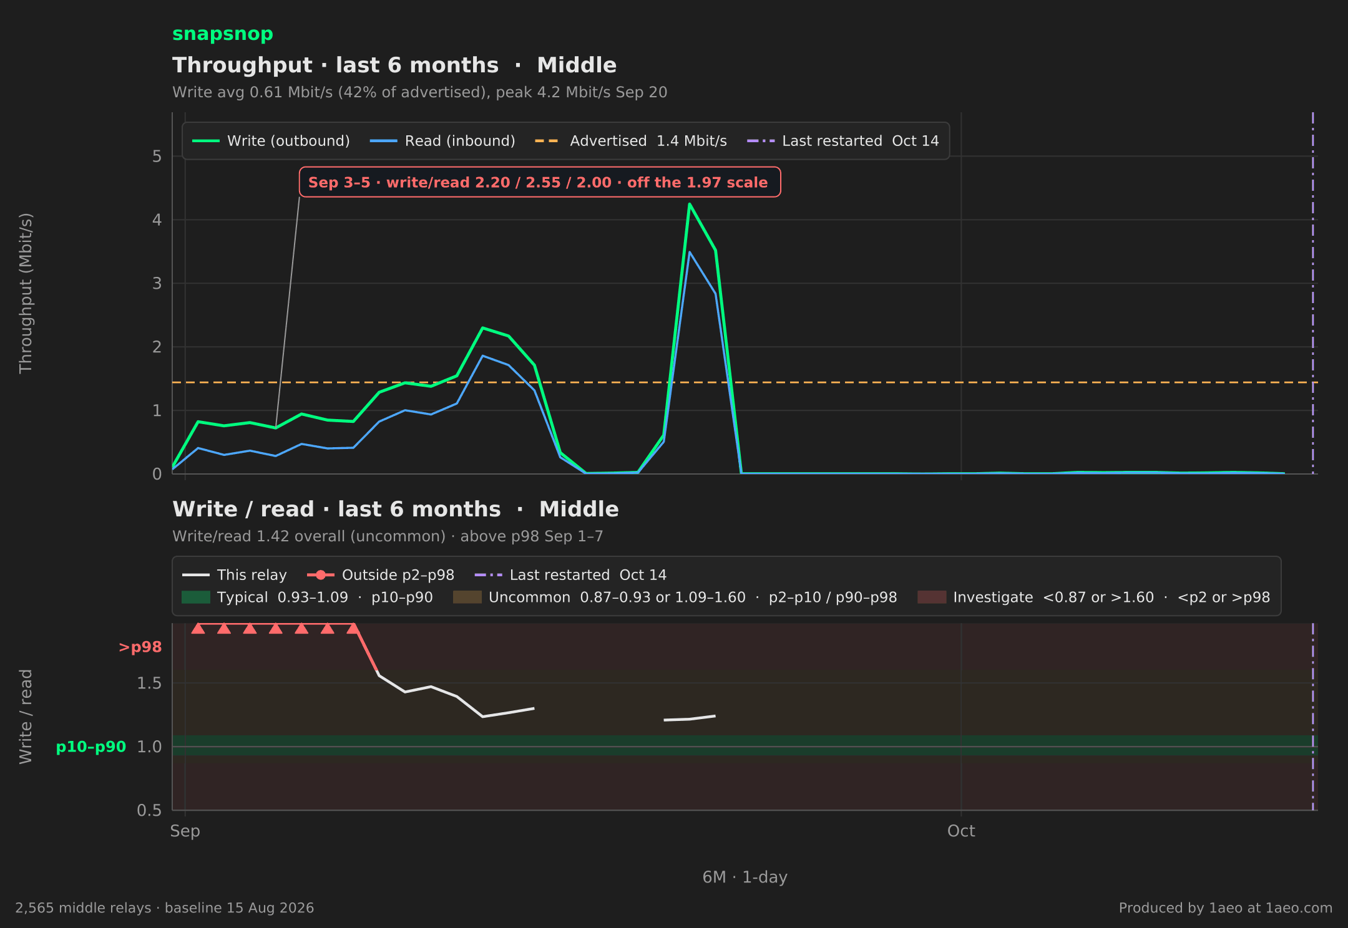
Task: Click the red Sep 3-5 write/read annotation box
Action: [x=540, y=182]
